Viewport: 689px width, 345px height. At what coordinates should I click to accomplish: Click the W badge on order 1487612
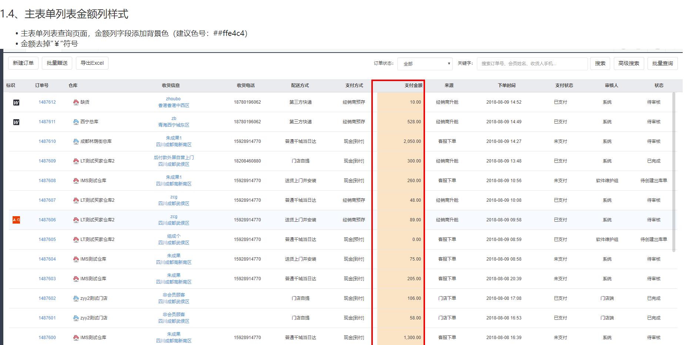(x=16, y=103)
